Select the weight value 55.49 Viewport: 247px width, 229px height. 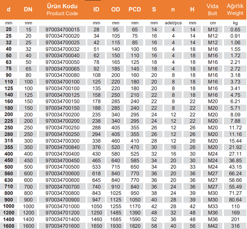[x=235, y=187]
